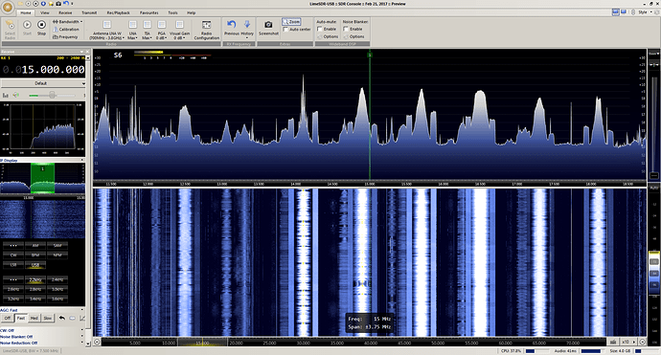Switch to the View ribbon tab
661x355 pixels.
coord(45,12)
